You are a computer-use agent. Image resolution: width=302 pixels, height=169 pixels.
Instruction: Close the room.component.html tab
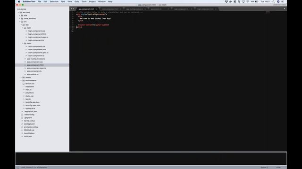point(120,9)
